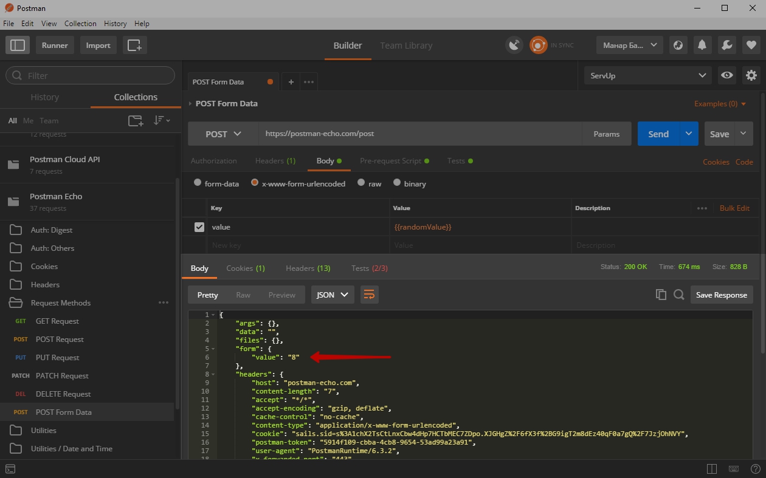Open the Cookies link beside Code
The image size is (766, 478).
(x=716, y=162)
